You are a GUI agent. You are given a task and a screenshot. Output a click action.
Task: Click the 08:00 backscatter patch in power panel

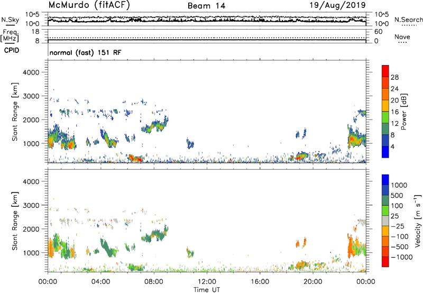point(155,125)
